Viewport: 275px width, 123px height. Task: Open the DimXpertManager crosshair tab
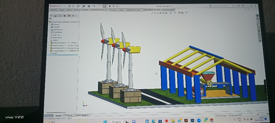[64, 16]
